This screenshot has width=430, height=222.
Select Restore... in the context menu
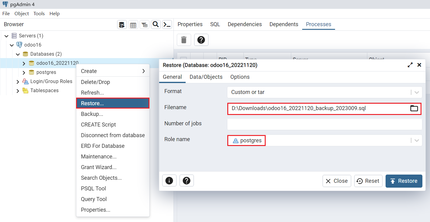point(113,103)
